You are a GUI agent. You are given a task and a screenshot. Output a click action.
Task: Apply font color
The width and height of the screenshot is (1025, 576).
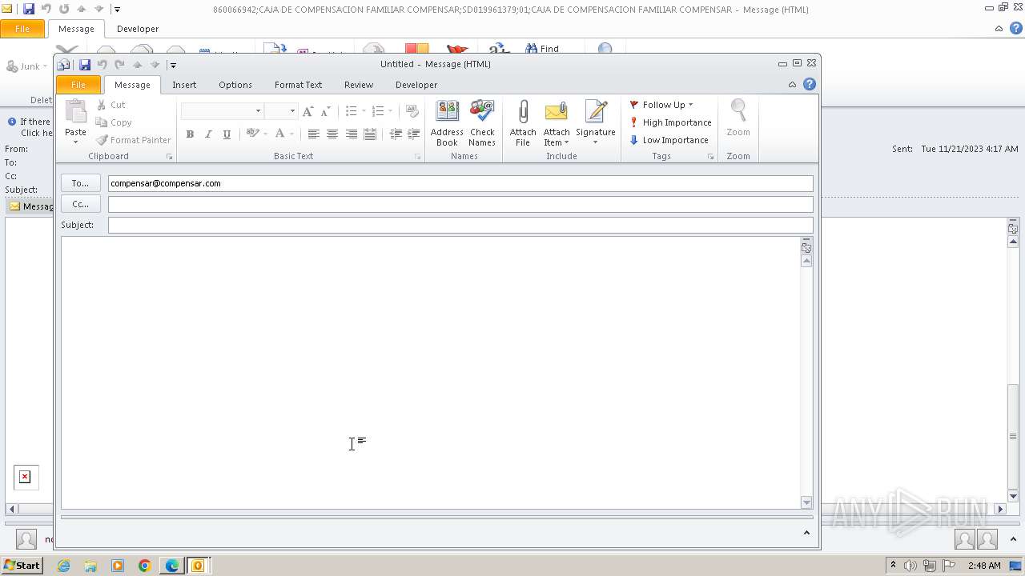tap(279, 134)
